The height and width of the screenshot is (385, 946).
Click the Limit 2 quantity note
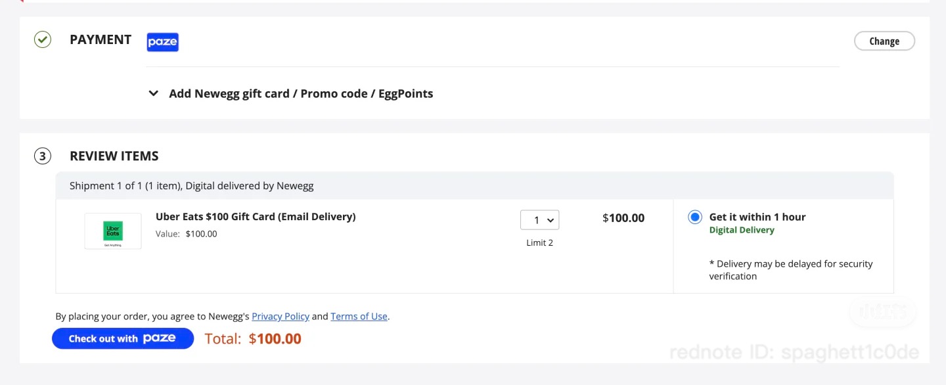pyautogui.click(x=539, y=242)
